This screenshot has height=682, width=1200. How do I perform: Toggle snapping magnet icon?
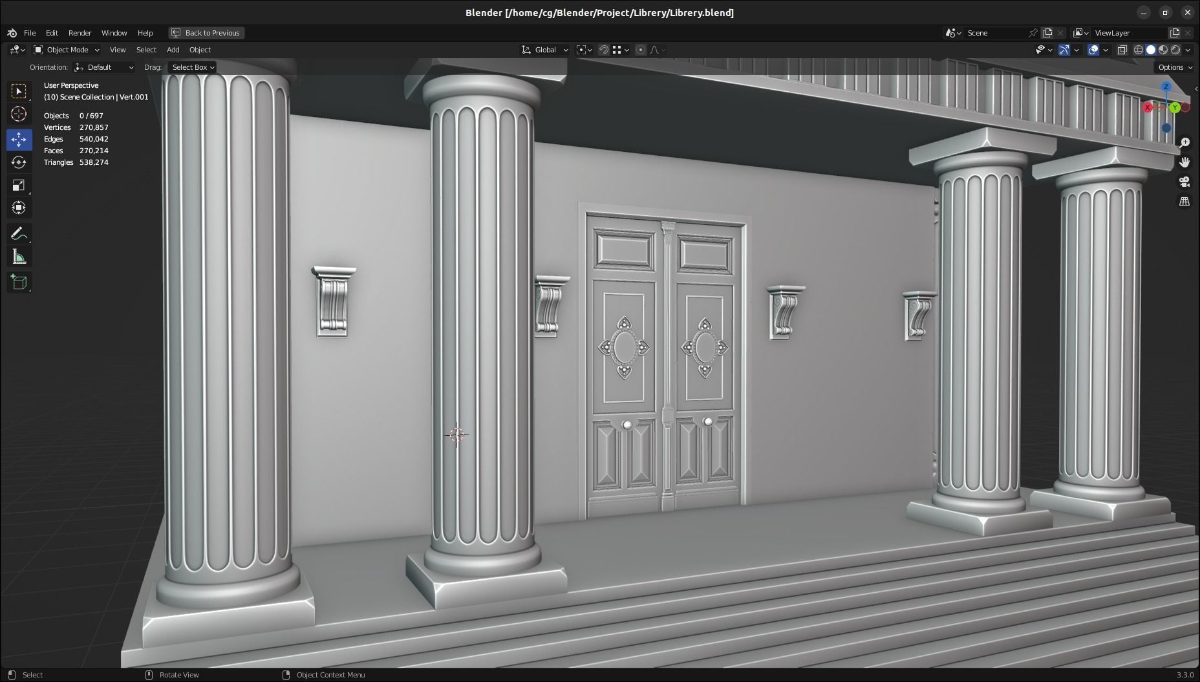click(603, 50)
